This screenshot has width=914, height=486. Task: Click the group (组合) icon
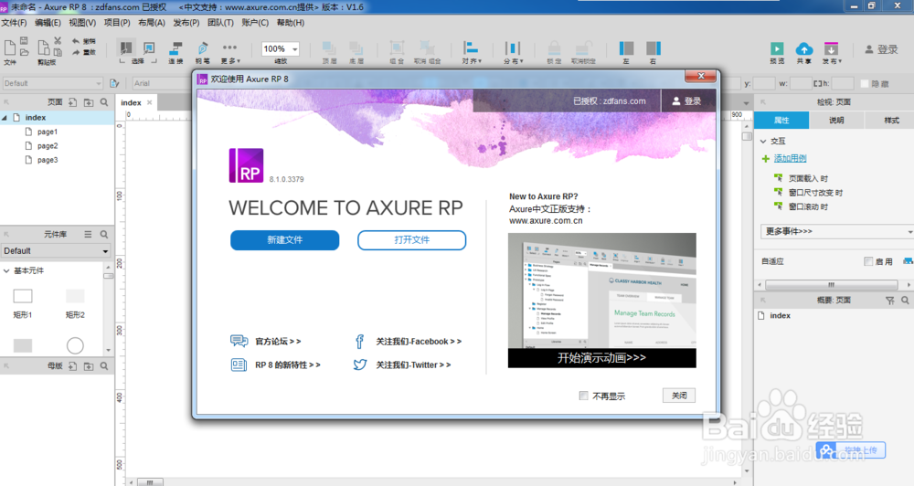coord(397,48)
